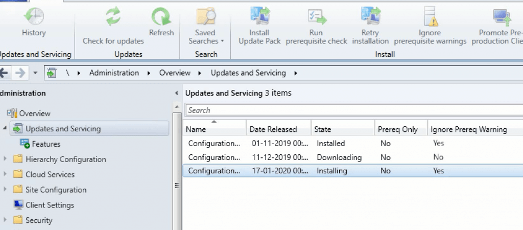Click Ignore Prereq Warning 'Yes' in Installing row

click(x=439, y=171)
